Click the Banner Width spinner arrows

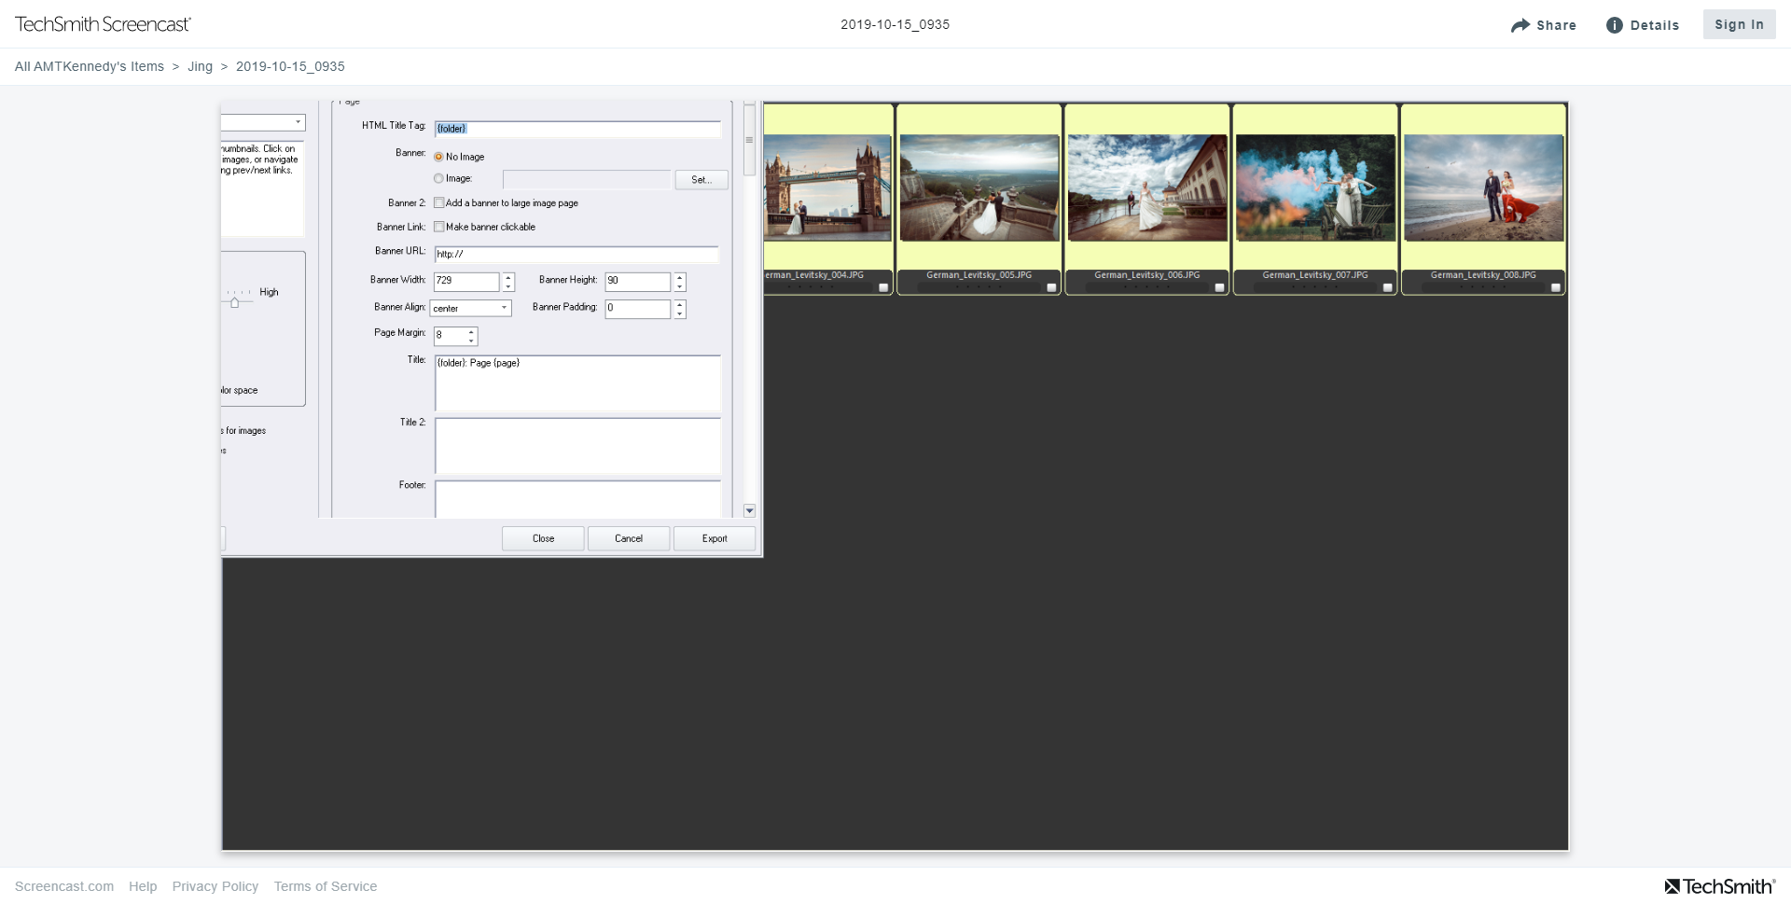[508, 281]
